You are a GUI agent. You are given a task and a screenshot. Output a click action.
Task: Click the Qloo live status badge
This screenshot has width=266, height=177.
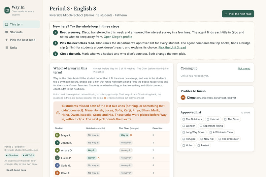click(12, 155)
